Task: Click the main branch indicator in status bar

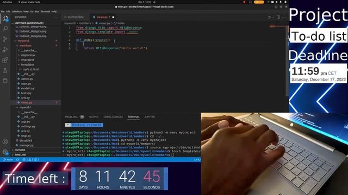Action: click(9, 159)
